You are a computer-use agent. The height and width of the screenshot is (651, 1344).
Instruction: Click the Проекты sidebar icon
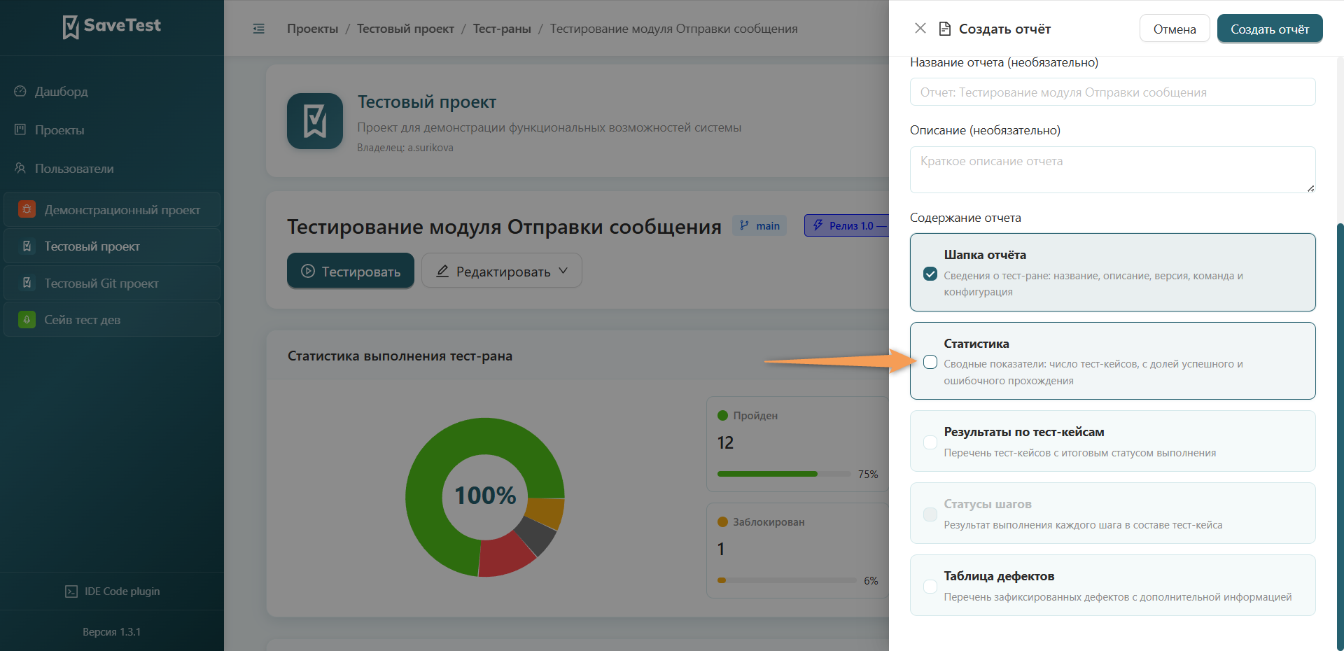(20, 129)
